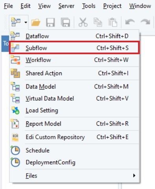Click the Paste clipboard icon
The width and height of the screenshot is (155, 189).
pyautogui.click(x=113, y=22)
